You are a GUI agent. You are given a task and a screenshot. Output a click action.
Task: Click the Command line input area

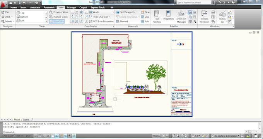point(124,132)
